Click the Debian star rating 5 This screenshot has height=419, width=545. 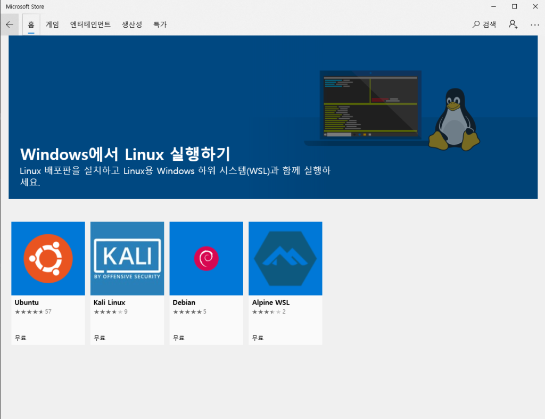[190, 311]
